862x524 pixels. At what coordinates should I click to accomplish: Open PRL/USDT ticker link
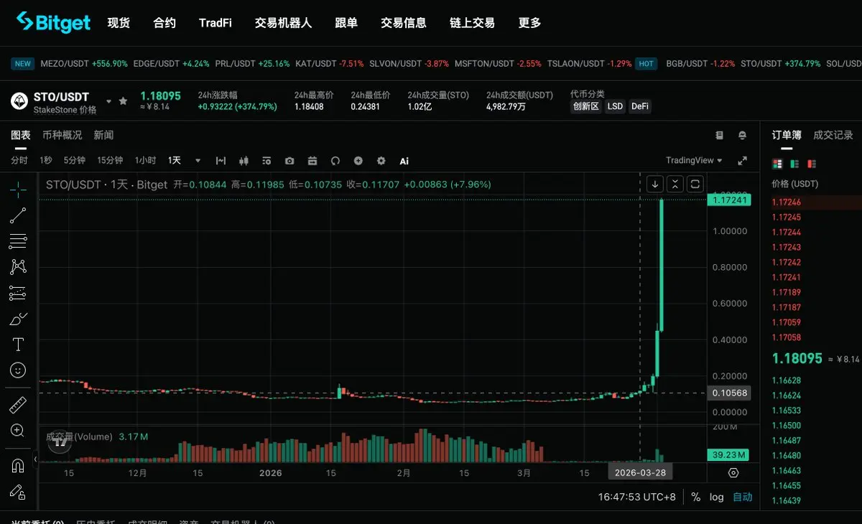253,64
